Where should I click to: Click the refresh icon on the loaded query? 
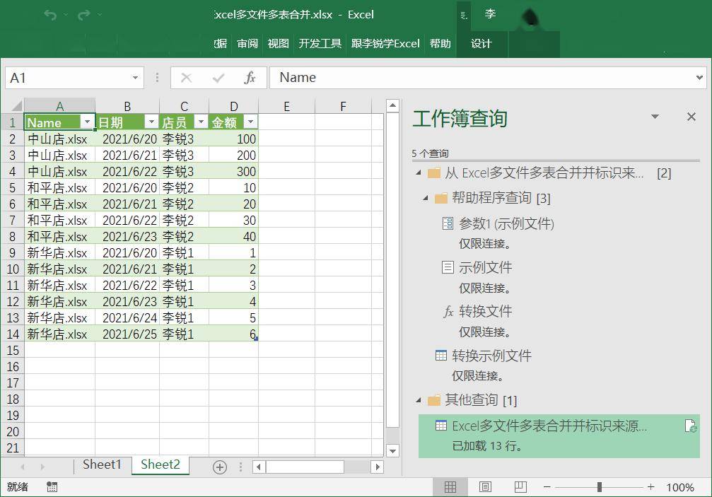coord(691,426)
